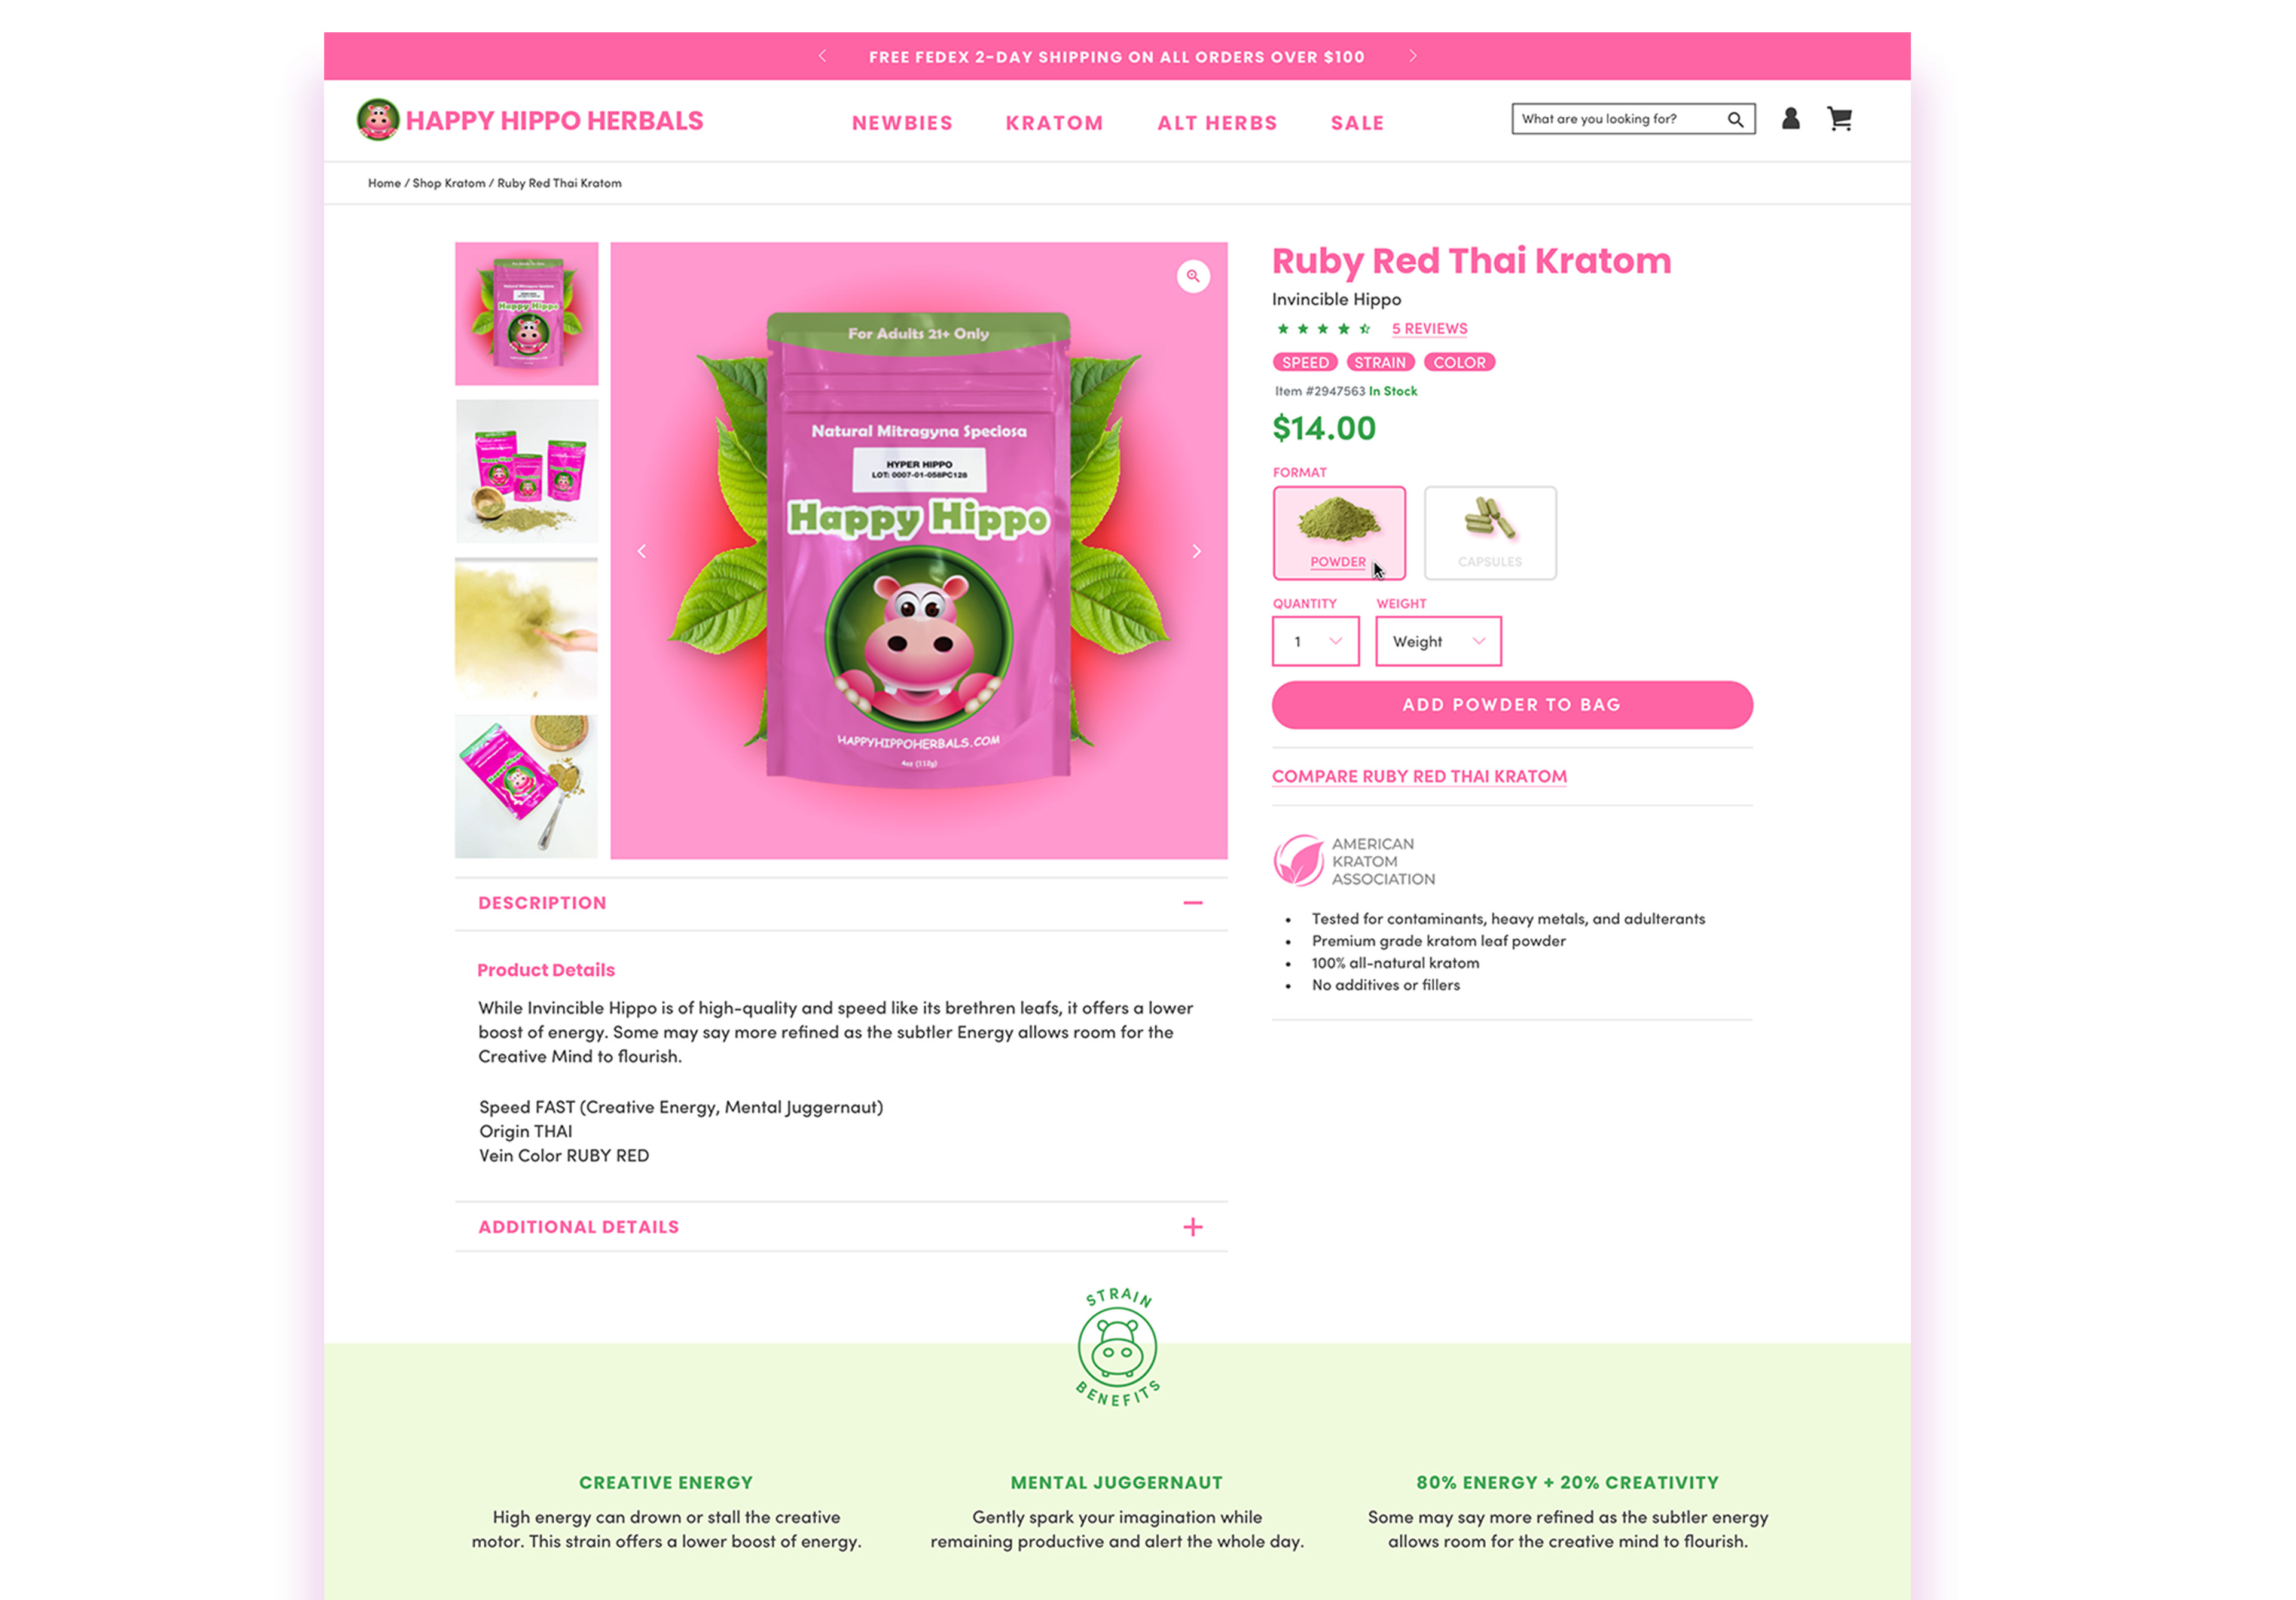Click the Color tag pill
The height and width of the screenshot is (1600, 2296).
pos(1459,363)
